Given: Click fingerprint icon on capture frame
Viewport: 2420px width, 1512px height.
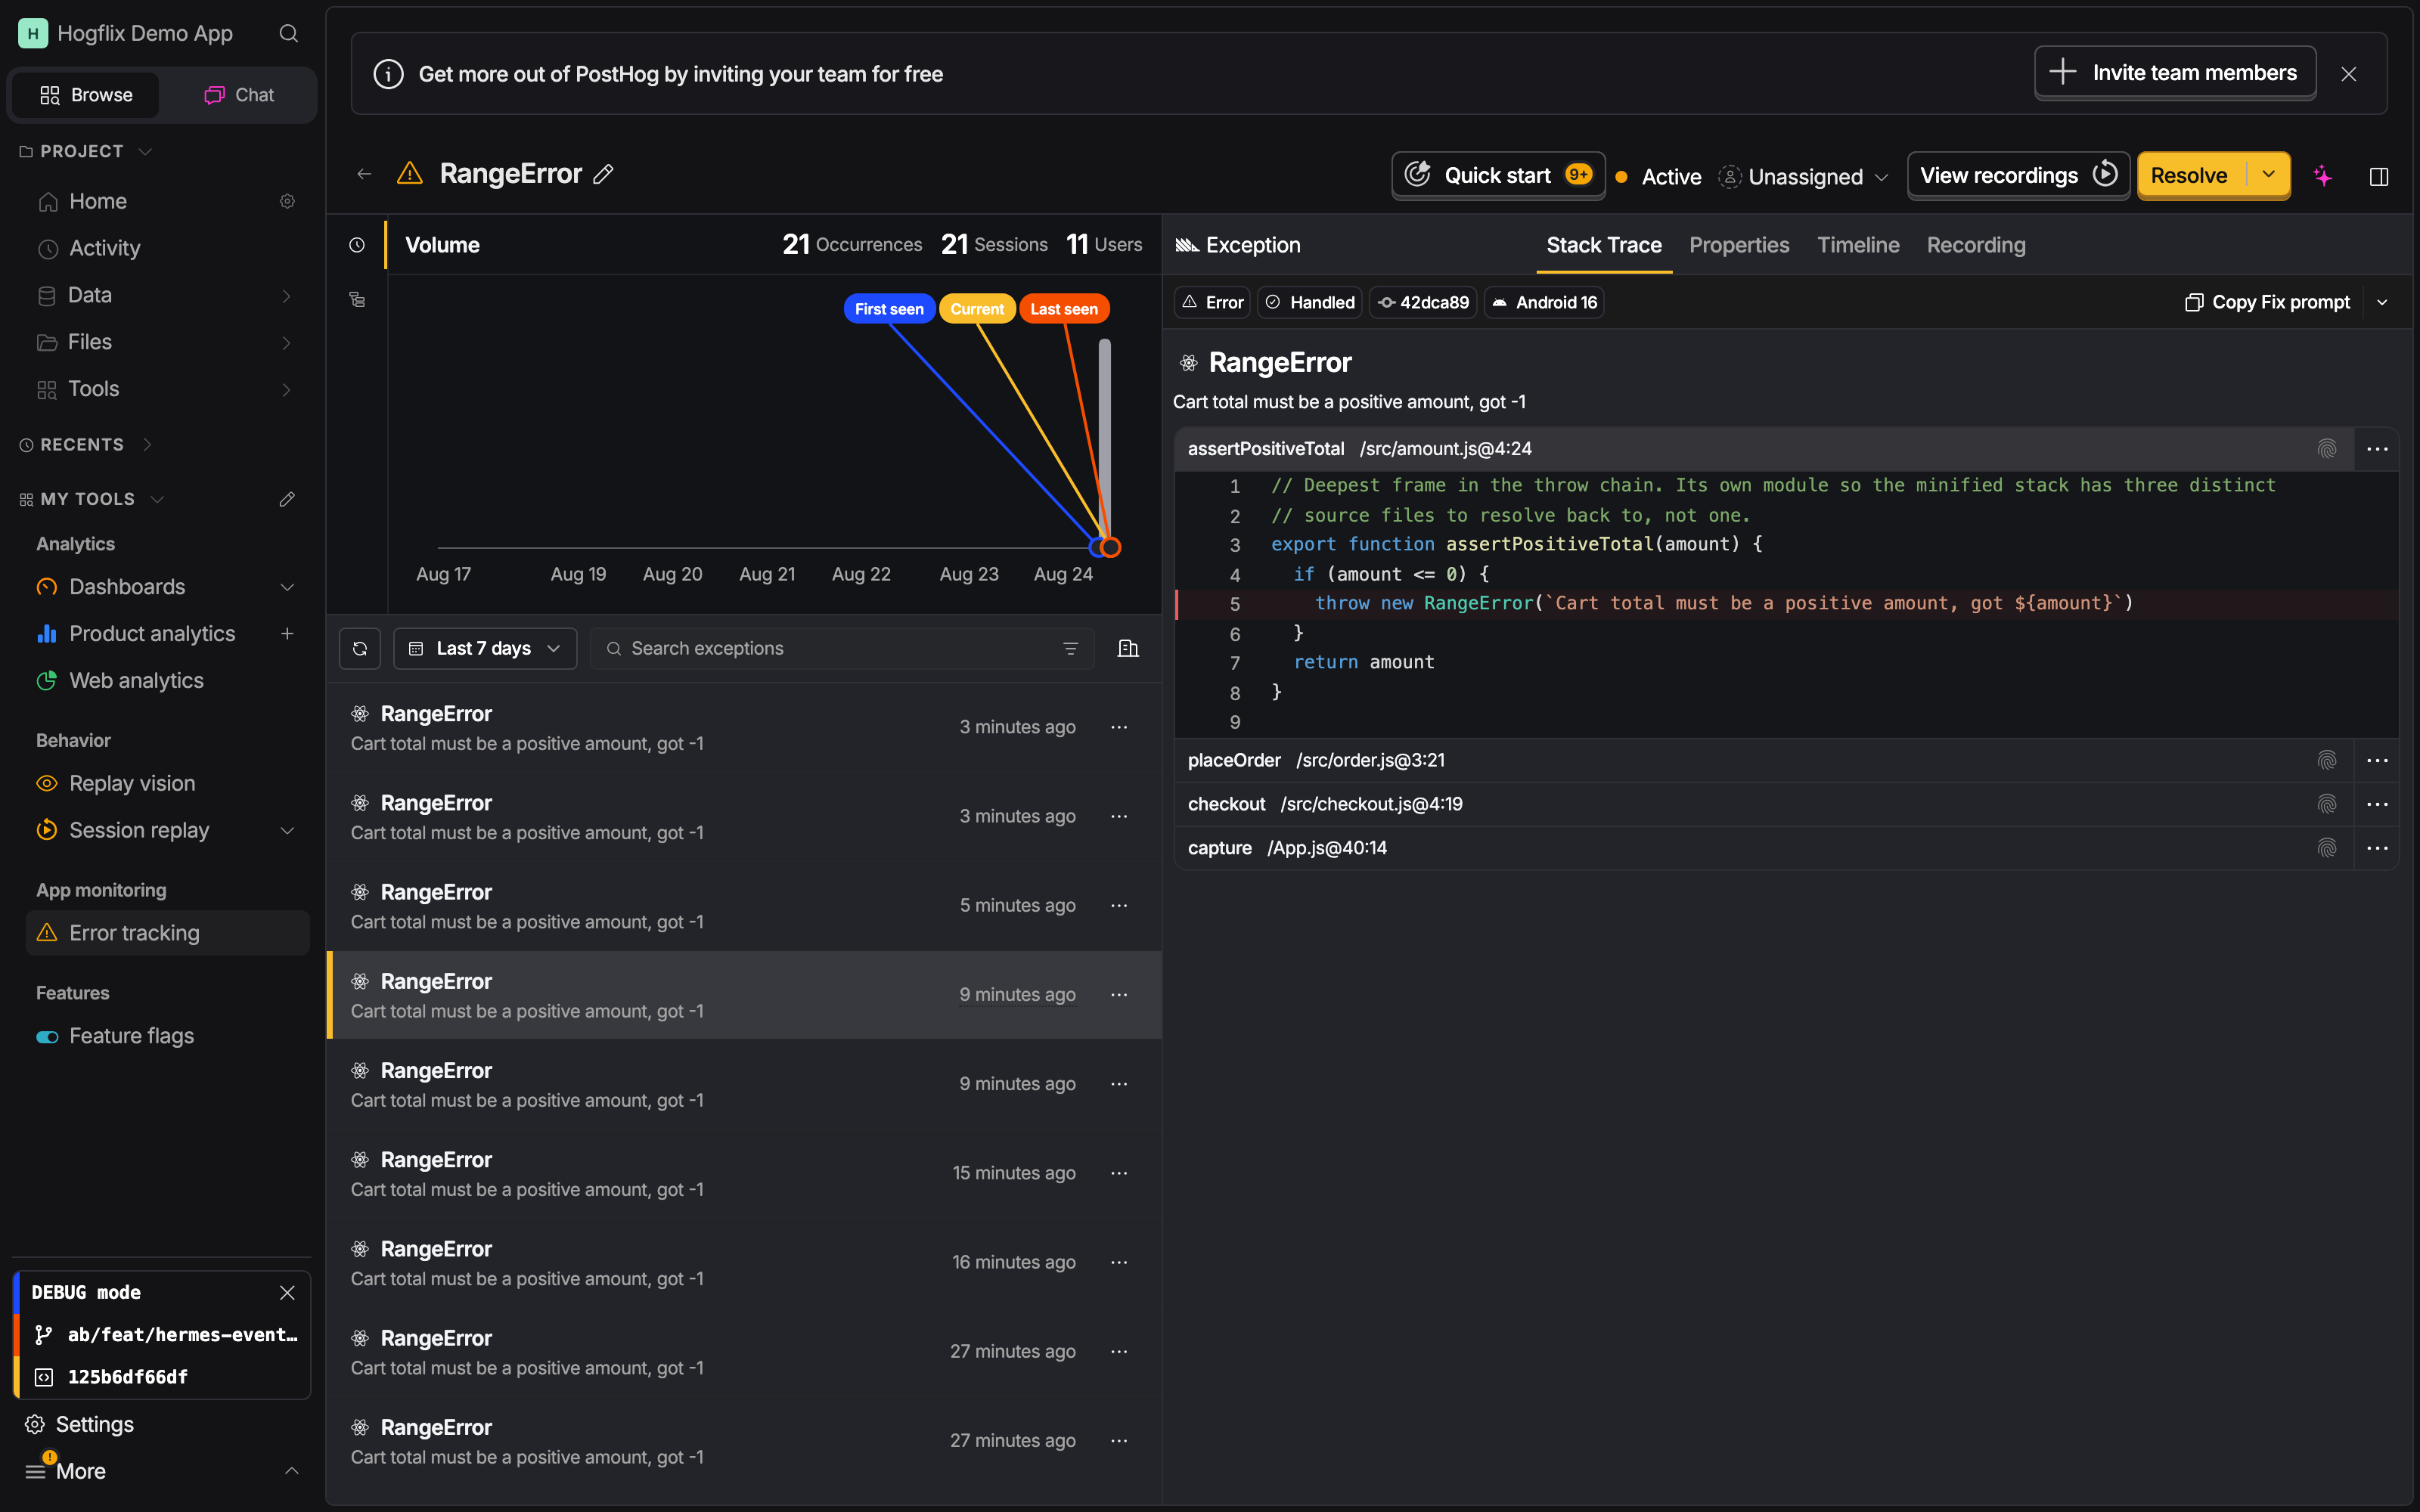Looking at the screenshot, I should point(2327,848).
